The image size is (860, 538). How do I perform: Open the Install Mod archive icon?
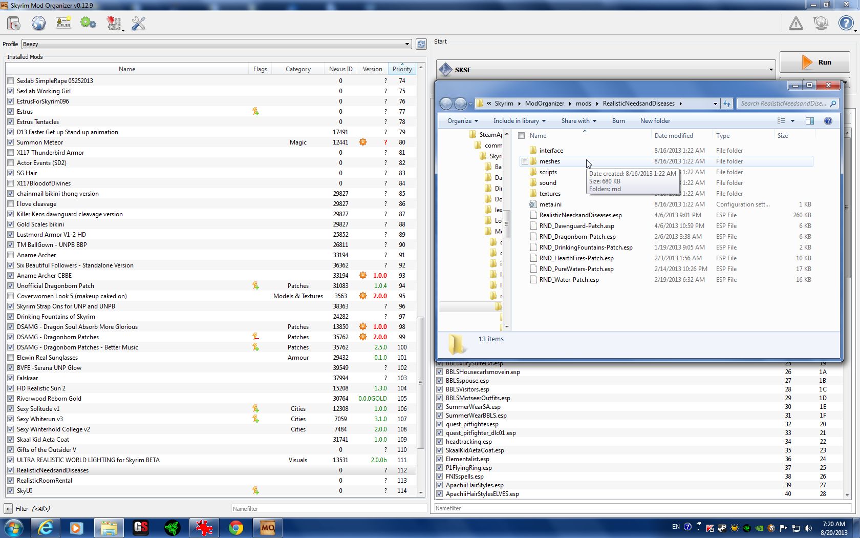point(14,24)
